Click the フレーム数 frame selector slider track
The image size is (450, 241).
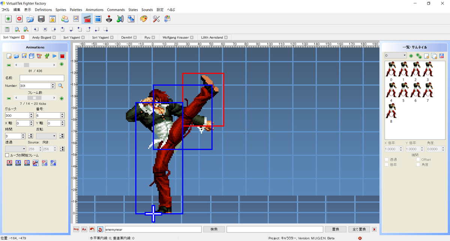click(x=36, y=98)
